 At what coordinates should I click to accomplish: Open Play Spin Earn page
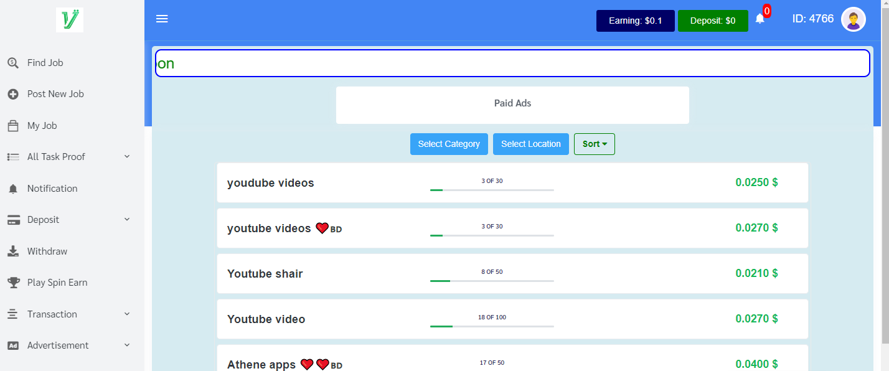click(x=57, y=283)
